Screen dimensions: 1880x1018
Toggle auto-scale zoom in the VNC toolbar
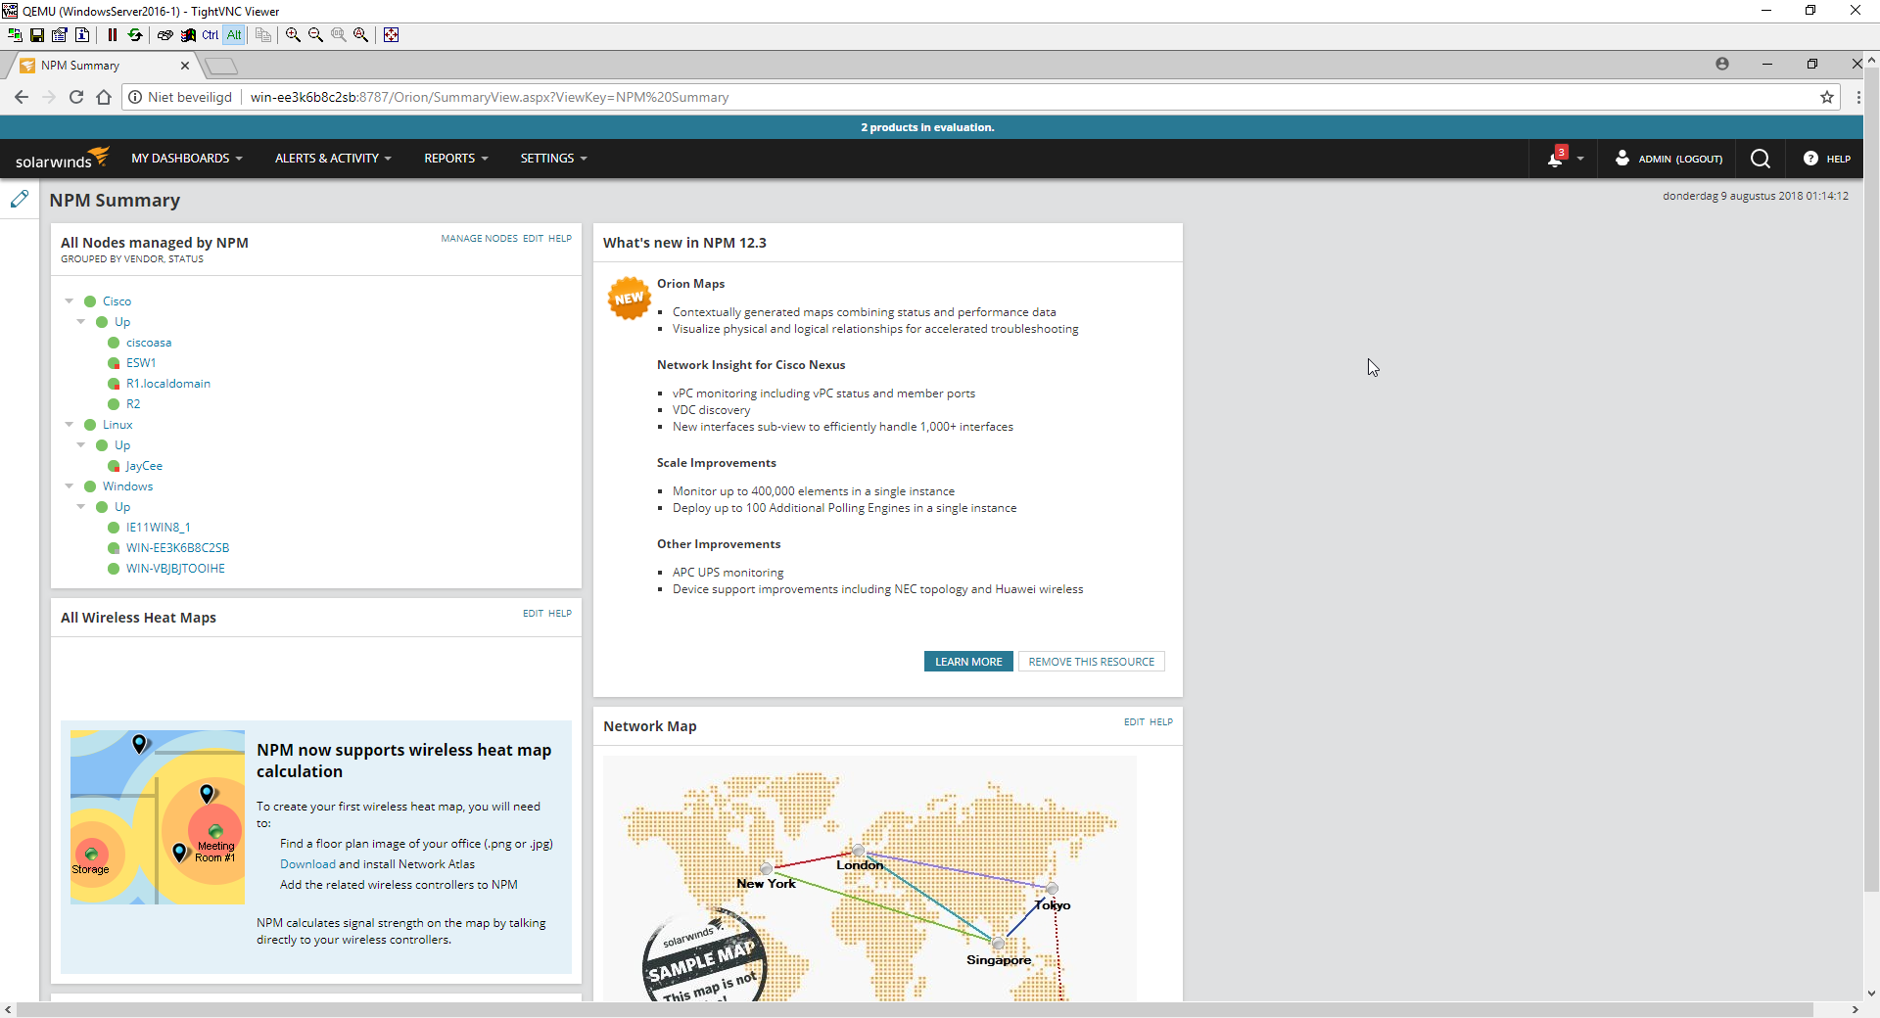coord(360,34)
